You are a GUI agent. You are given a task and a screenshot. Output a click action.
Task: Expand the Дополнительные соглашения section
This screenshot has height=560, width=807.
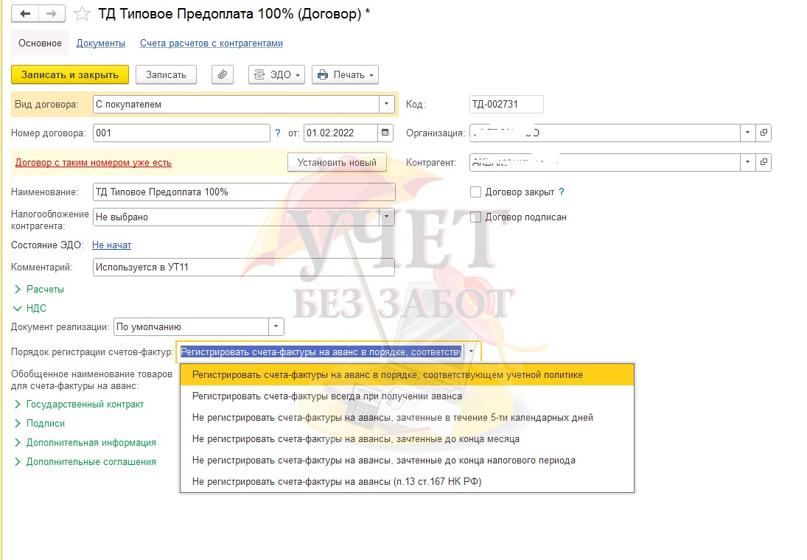85,462
